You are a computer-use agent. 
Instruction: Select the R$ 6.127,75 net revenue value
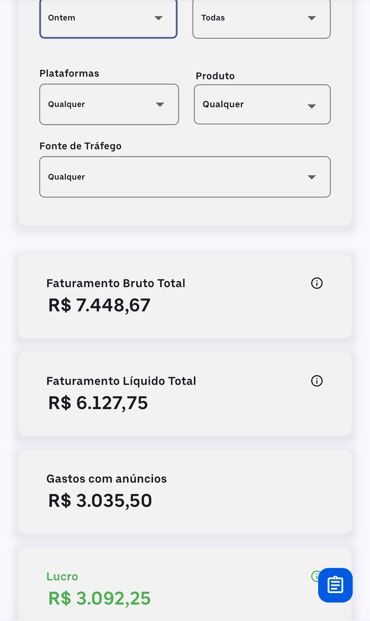[x=98, y=403]
